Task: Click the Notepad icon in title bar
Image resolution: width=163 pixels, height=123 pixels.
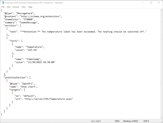Action: (x=3, y=3)
